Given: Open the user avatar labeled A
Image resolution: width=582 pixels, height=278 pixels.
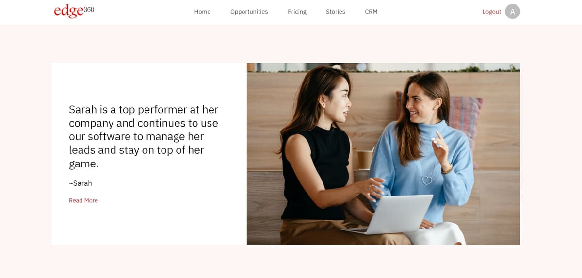Looking at the screenshot, I should (x=512, y=12).
